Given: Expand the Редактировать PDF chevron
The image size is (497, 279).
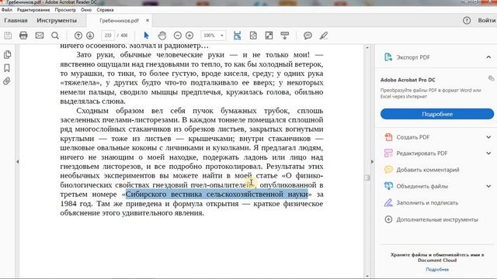Looking at the screenshot, I should click(488, 153).
